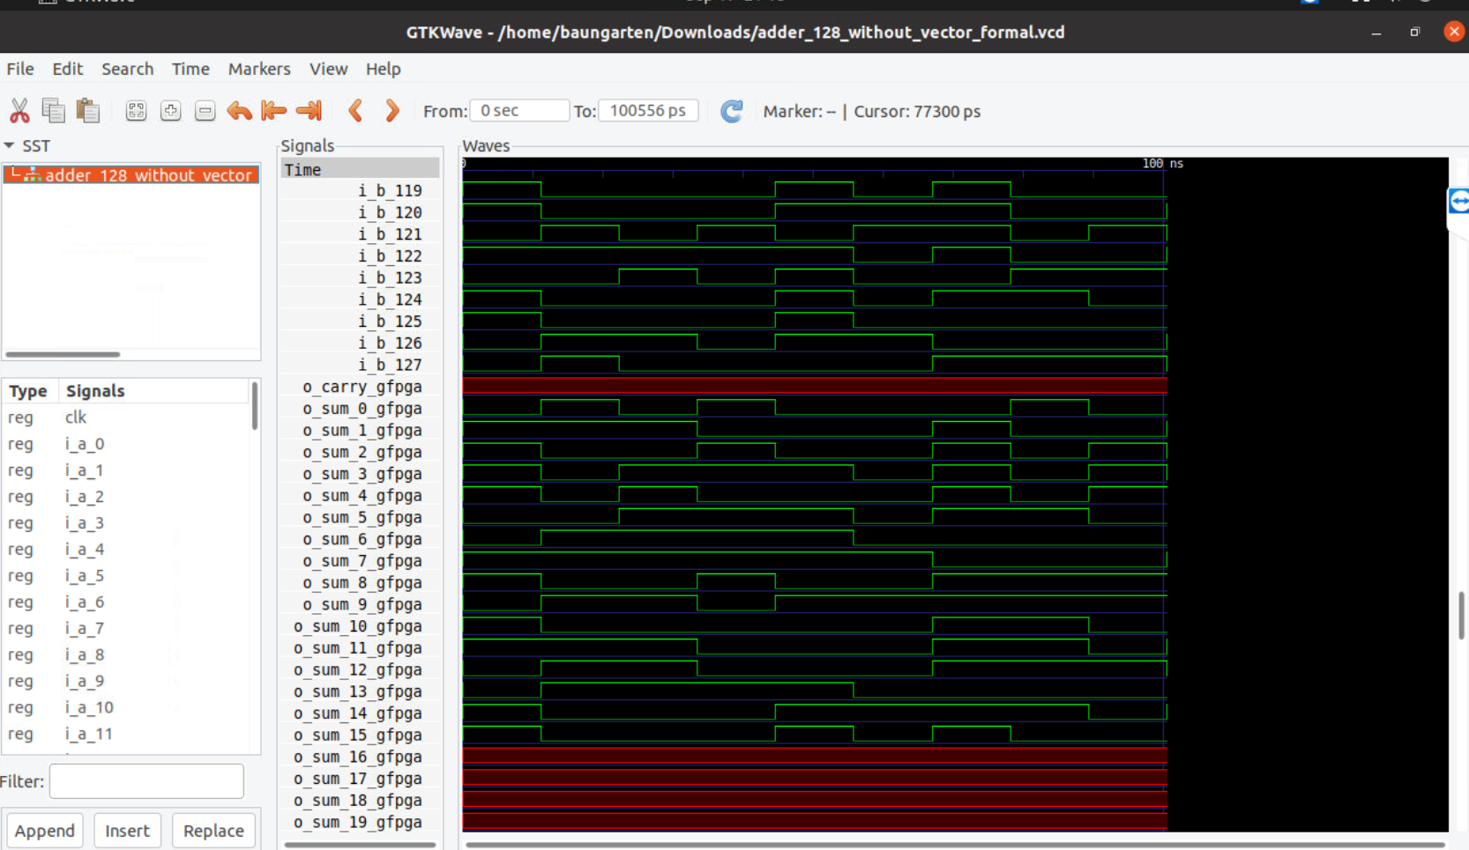The image size is (1469, 850).
Task: Jump to end with the Zoom to End icon
Action: point(309,111)
